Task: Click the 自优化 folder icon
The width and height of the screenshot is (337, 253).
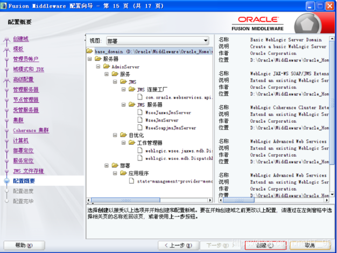Action: tap(123, 135)
